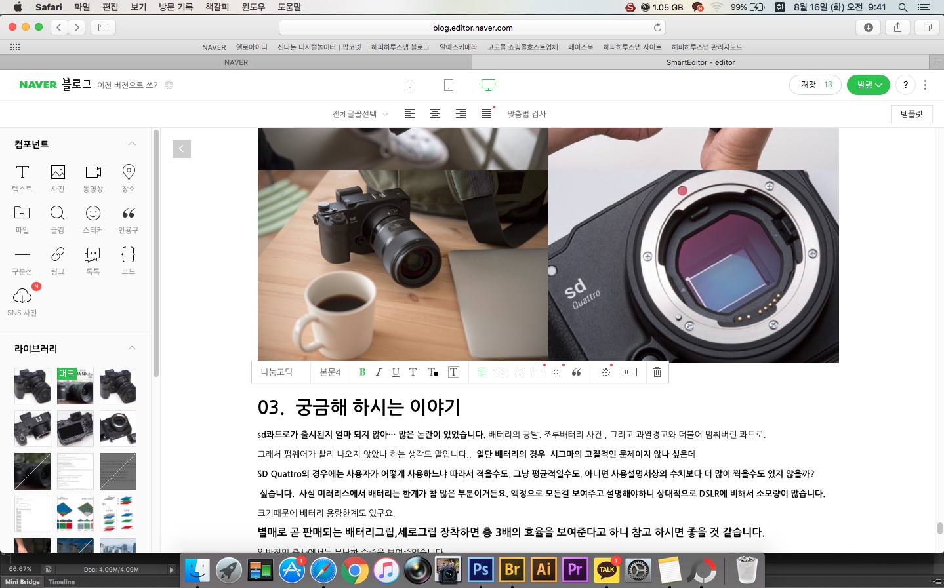This screenshot has width=944, height=588.
Task: Attach a 파일 file component
Action: point(22,220)
